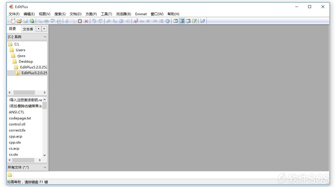The height and width of the screenshot is (187, 335).
Task: Click the Print icon in toolbar
Action: coord(46,21)
